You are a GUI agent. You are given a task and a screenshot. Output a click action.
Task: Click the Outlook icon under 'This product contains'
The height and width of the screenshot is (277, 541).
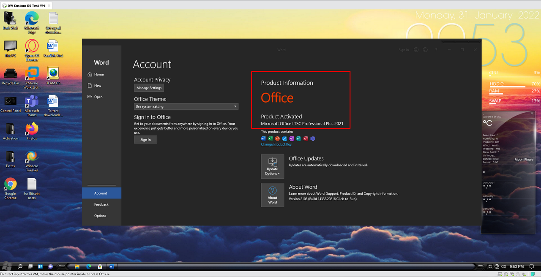[x=284, y=138]
